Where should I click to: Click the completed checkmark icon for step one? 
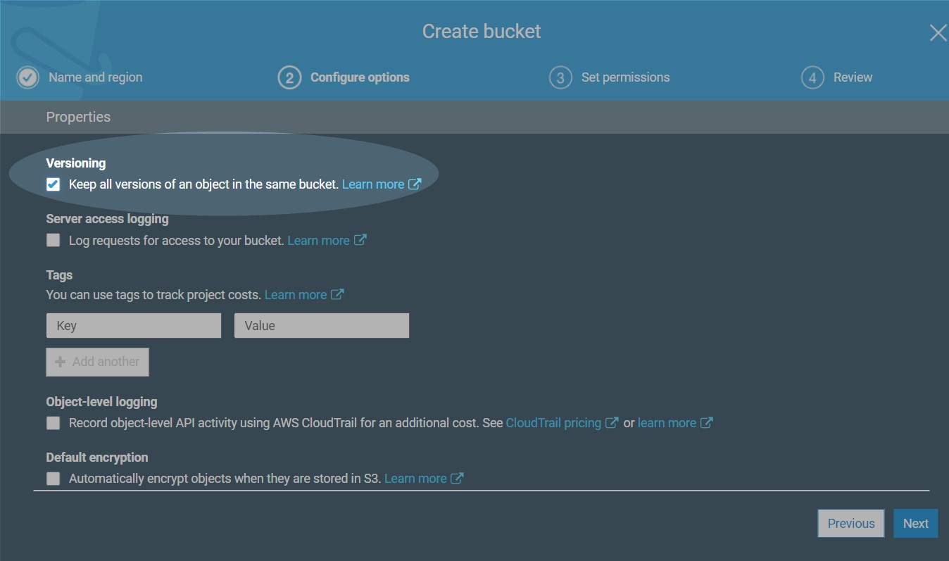tap(28, 77)
